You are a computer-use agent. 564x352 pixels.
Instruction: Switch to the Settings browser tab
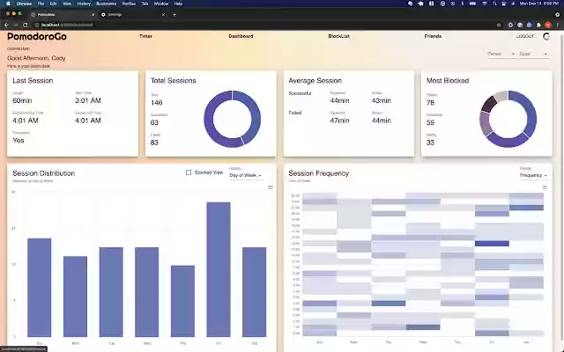(x=132, y=15)
